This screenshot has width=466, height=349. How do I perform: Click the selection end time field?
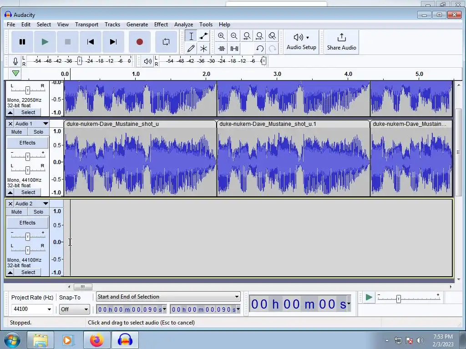point(205,309)
